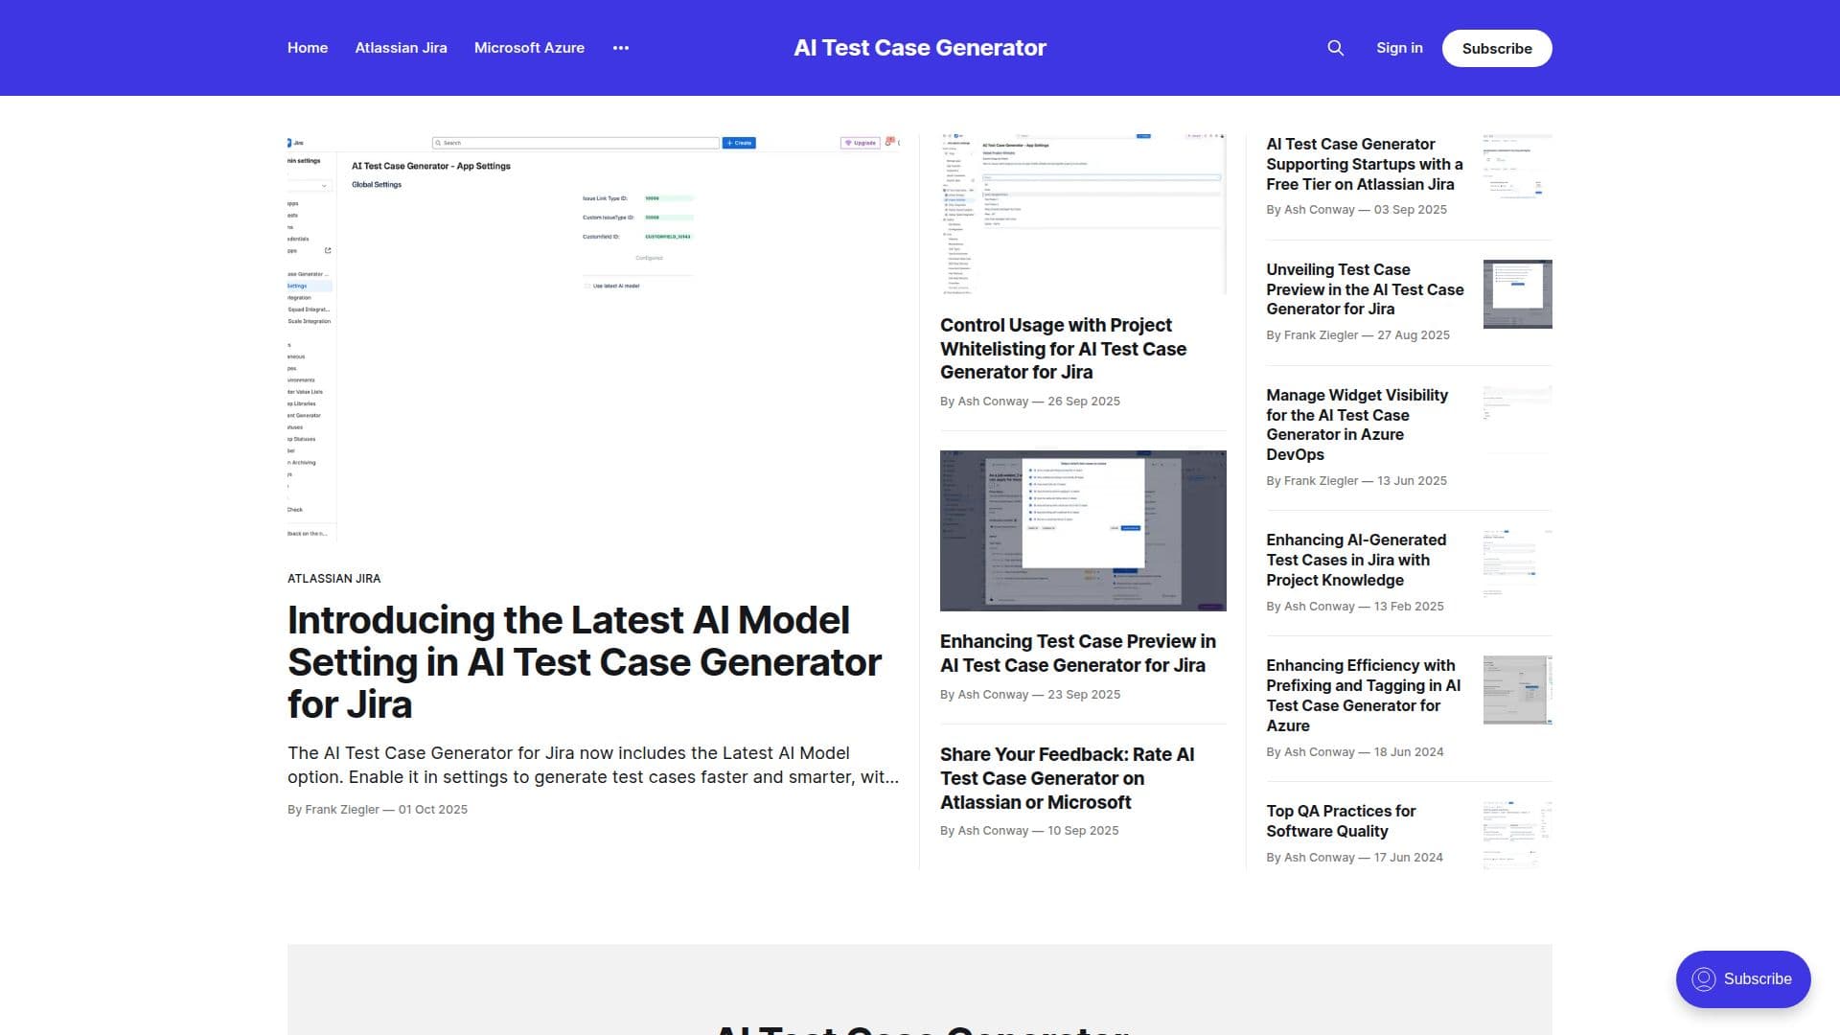This screenshot has width=1840, height=1035.
Task: Open Unveiling Test Case Preview article
Action: tap(1365, 289)
